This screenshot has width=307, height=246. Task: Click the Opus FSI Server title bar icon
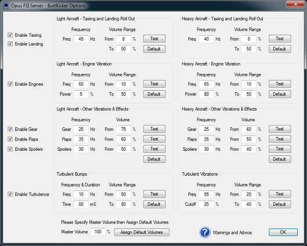point(6,6)
